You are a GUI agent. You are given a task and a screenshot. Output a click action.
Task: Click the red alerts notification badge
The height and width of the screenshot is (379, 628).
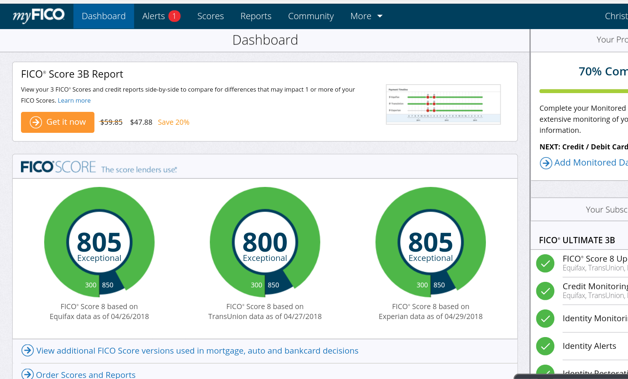pos(174,16)
